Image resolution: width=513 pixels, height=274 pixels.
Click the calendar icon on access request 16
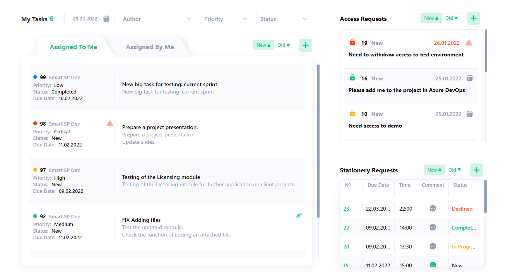(469, 78)
